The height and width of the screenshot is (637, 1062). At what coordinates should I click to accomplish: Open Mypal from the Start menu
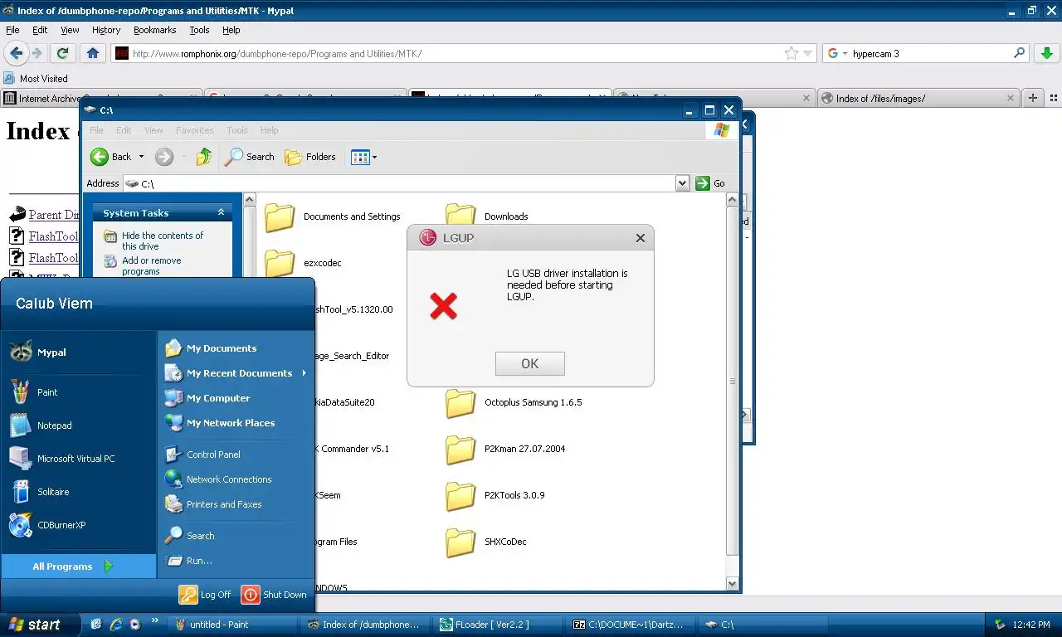[x=79, y=353]
